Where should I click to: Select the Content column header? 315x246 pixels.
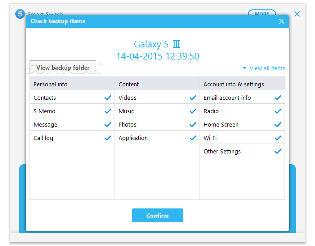[157, 84]
